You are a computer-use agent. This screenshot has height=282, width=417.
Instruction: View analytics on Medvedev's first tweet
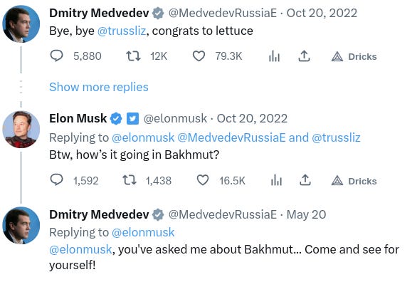(274, 56)
